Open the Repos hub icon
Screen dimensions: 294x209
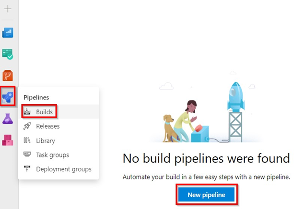coord(8,76)
